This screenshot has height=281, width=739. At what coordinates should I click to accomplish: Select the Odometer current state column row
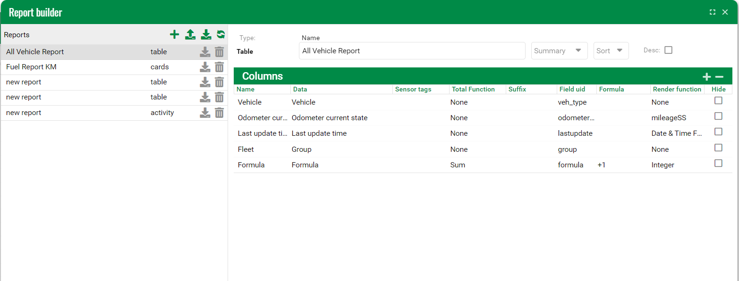329,118
